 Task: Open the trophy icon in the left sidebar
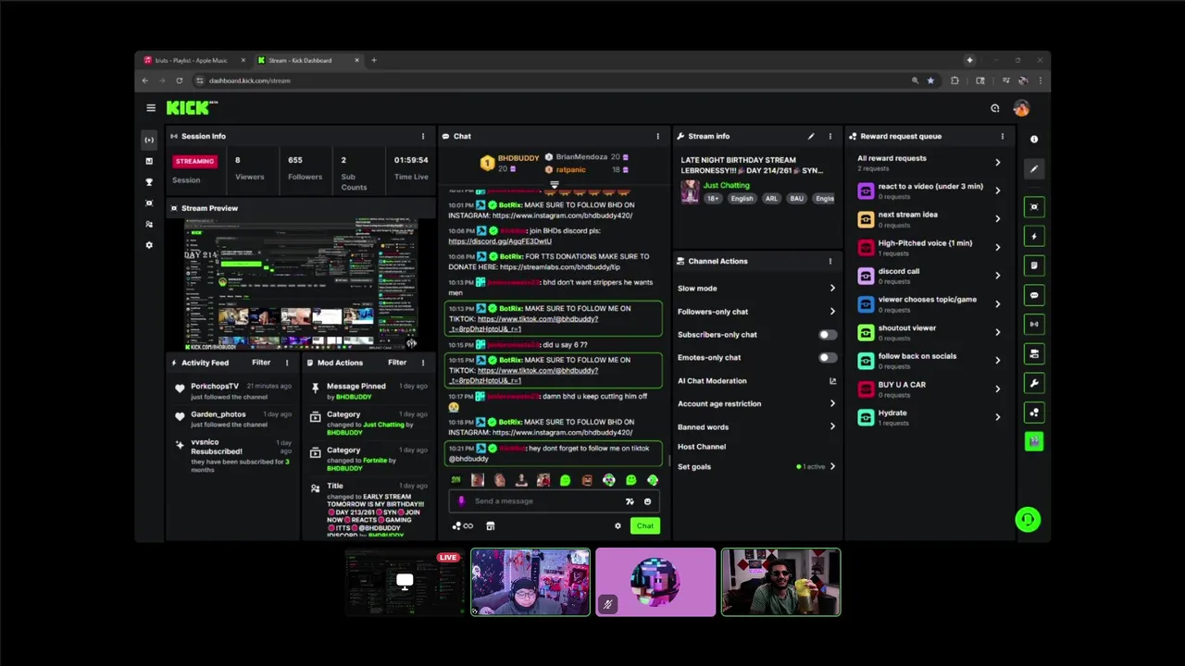tap(149, 182)
